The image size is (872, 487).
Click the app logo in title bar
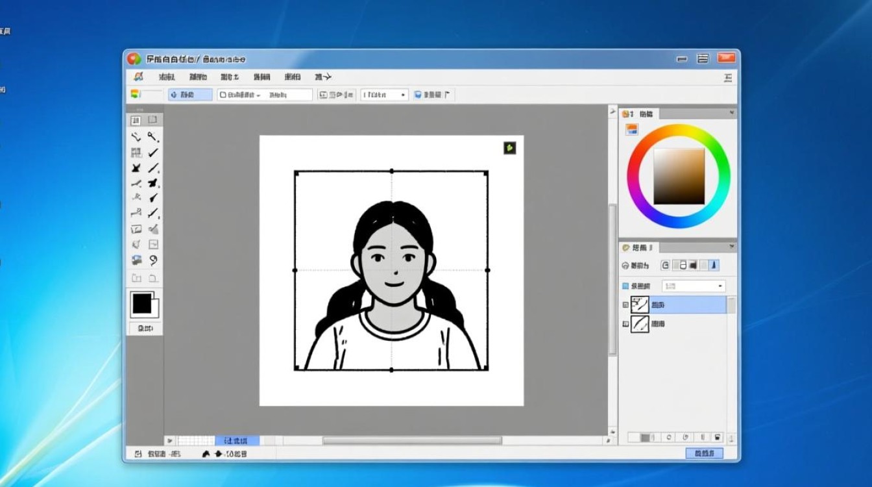pos(134,59)
